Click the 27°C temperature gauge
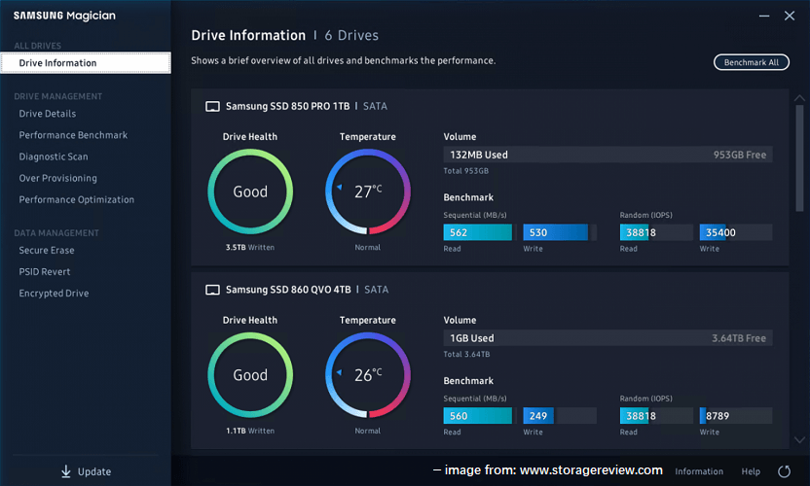The width and height of the screenshot is (810, 486). tap(368, 191)
